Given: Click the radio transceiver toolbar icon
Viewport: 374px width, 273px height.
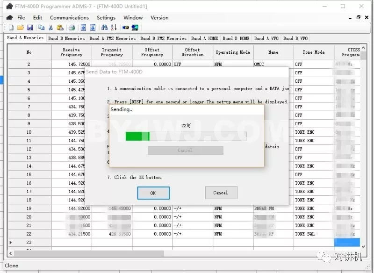Looking at the screenshot, I should pyautogui.click(x=125, y=28).
